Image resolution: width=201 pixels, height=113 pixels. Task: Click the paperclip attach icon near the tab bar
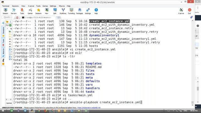coord(192,17)
